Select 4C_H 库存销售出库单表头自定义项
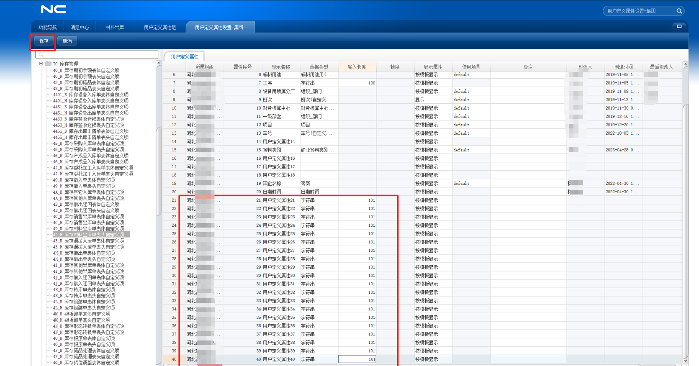This screenshot has height=366, width=699. coord(88,223)
